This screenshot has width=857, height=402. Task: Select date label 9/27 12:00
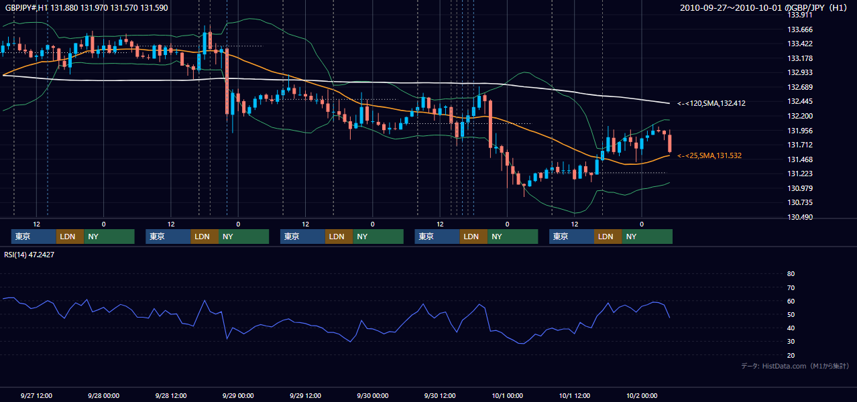pyautogui.click(x=36, y=395)
